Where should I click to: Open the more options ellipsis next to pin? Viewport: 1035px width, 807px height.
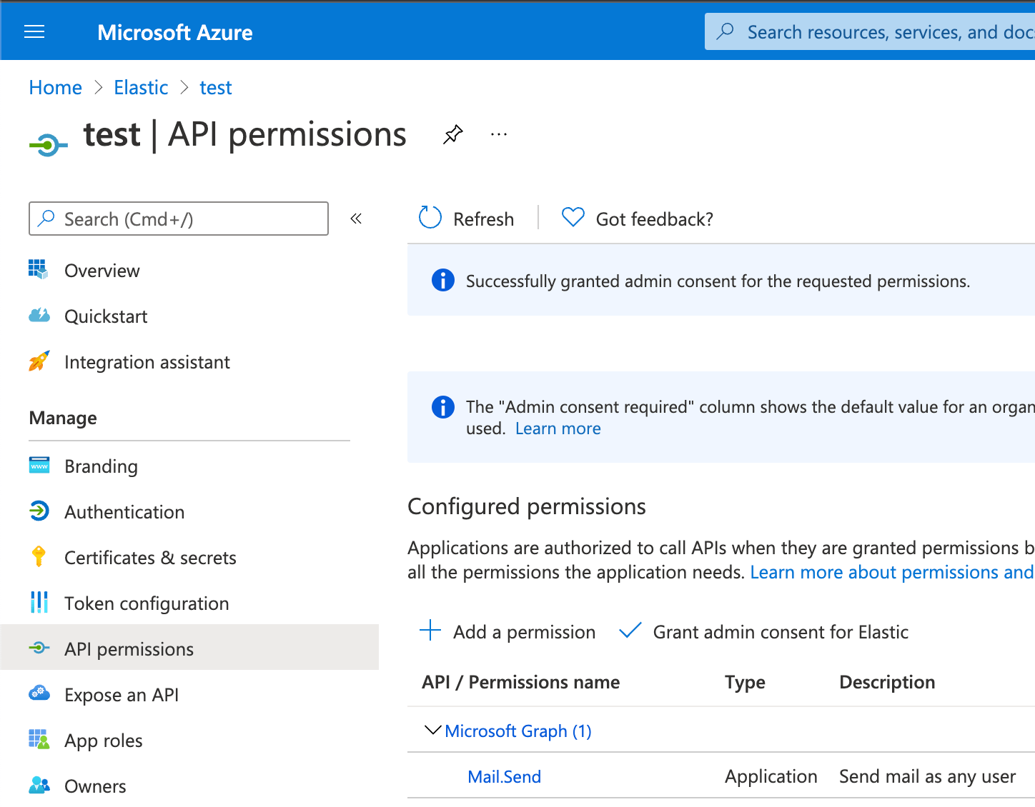[x=498, y=134]
